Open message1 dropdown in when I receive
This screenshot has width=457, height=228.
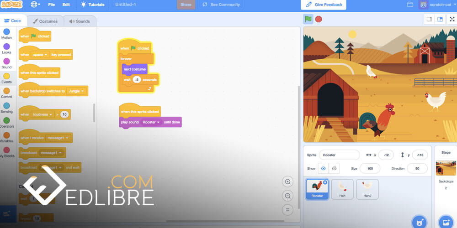[58, 138]
